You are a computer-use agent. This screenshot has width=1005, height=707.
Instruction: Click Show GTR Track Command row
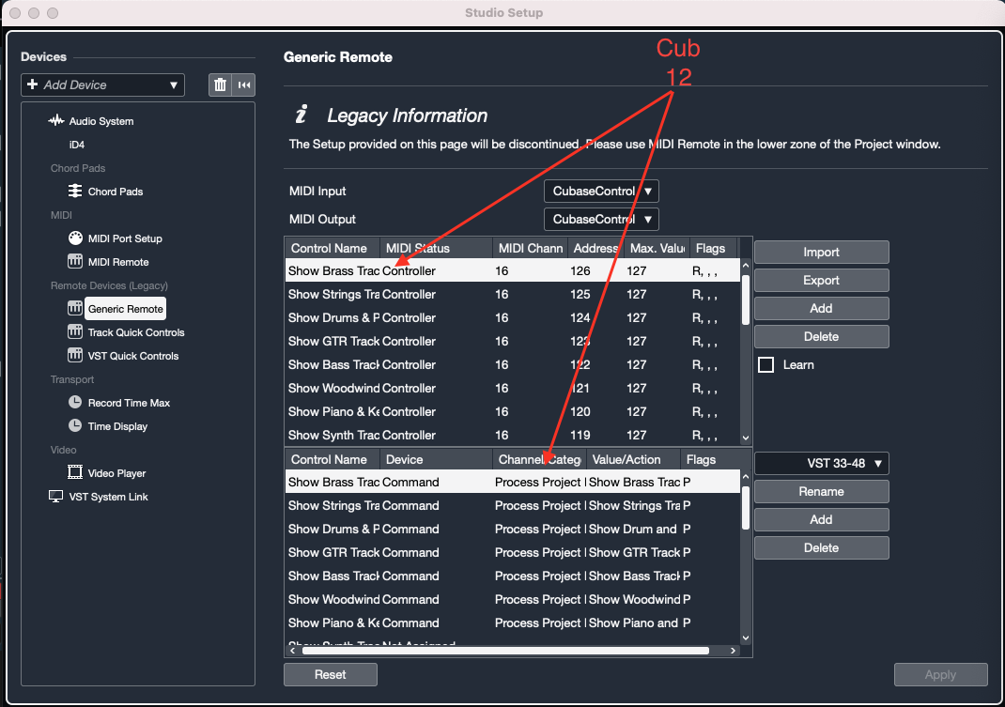513,552
